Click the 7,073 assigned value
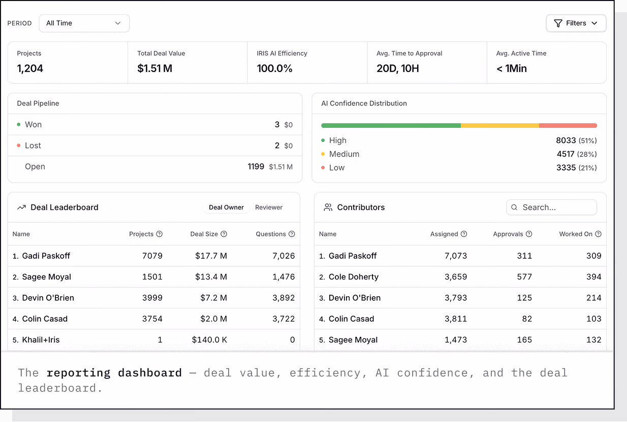This screenshot has width=627, height=422. (456, 256)
